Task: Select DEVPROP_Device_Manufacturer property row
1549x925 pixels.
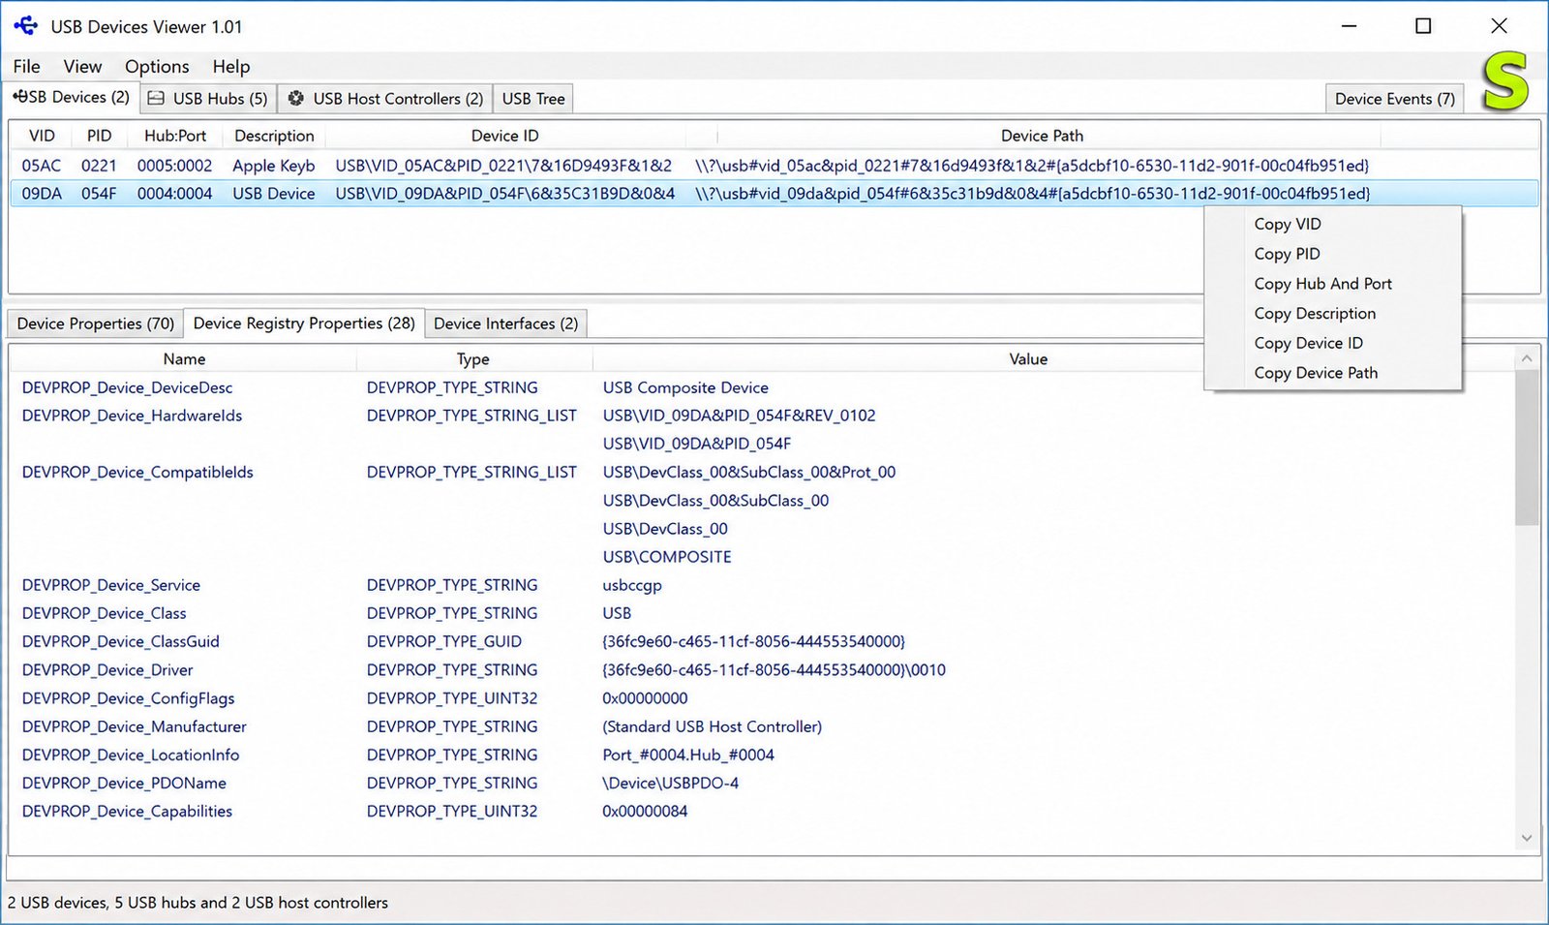Action: [761, 726]
